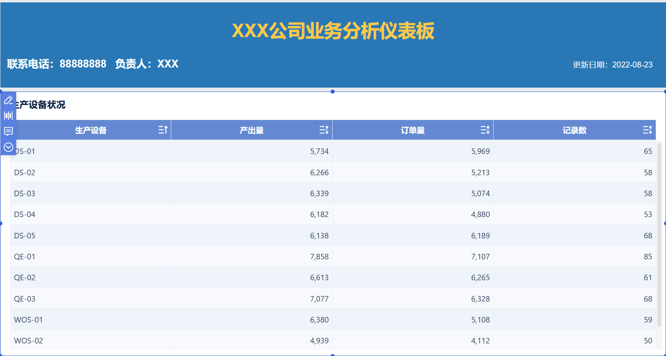Click order value 5,969

[481, 151]
